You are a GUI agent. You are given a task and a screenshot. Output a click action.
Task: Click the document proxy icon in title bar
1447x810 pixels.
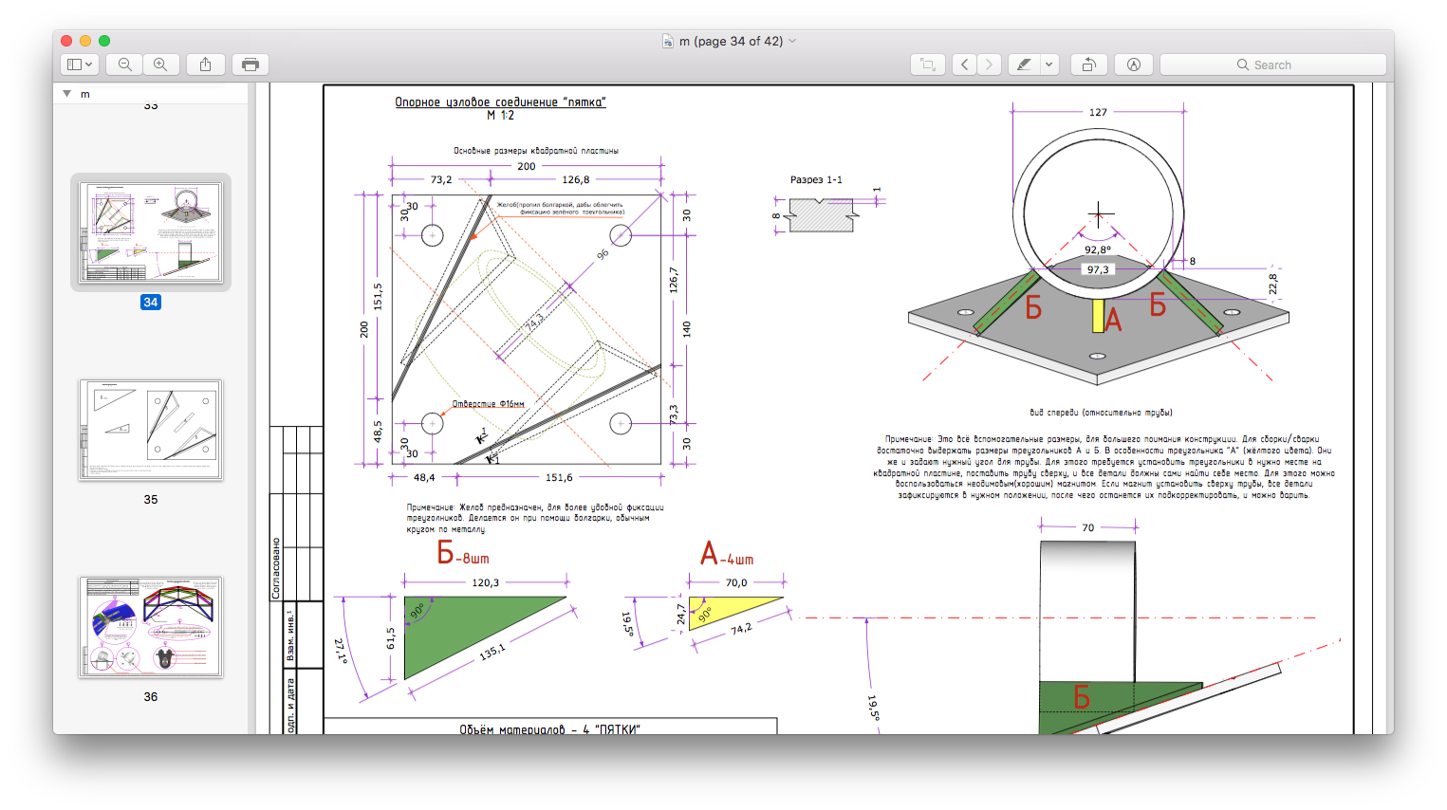coord(668,41)
